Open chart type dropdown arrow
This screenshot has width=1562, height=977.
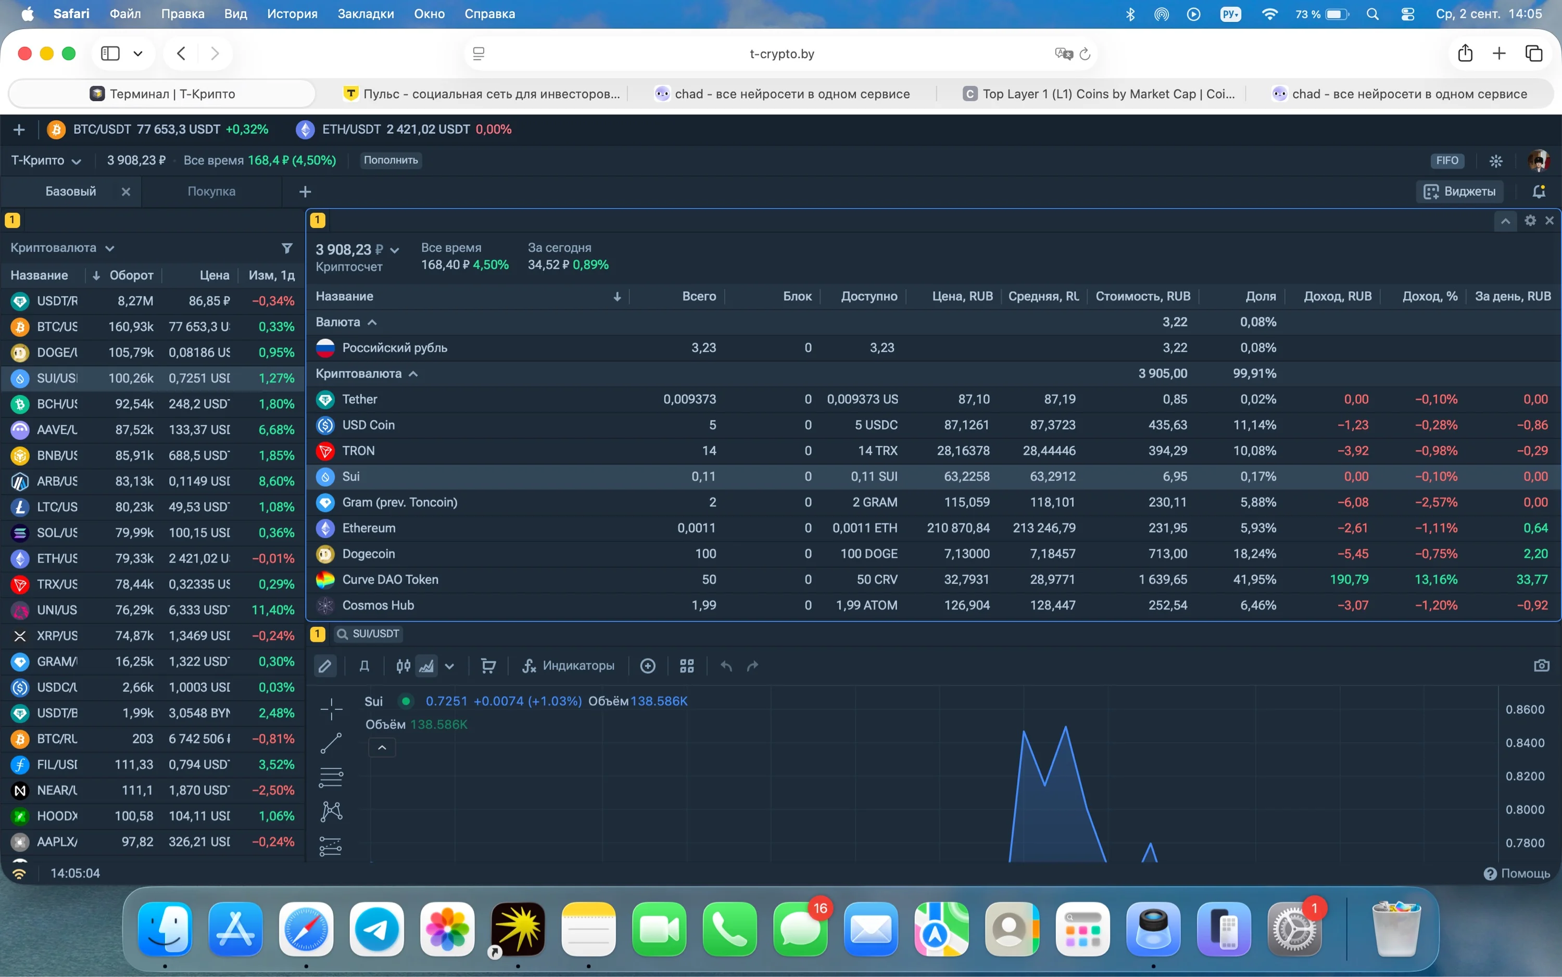pyautogui.click(x=449, y=666)
